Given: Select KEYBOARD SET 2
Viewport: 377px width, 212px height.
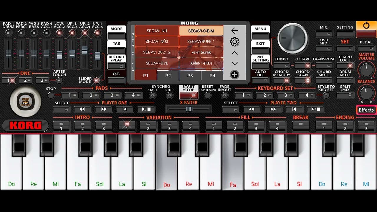Looking at the screenshot, I should click(265, 95).
